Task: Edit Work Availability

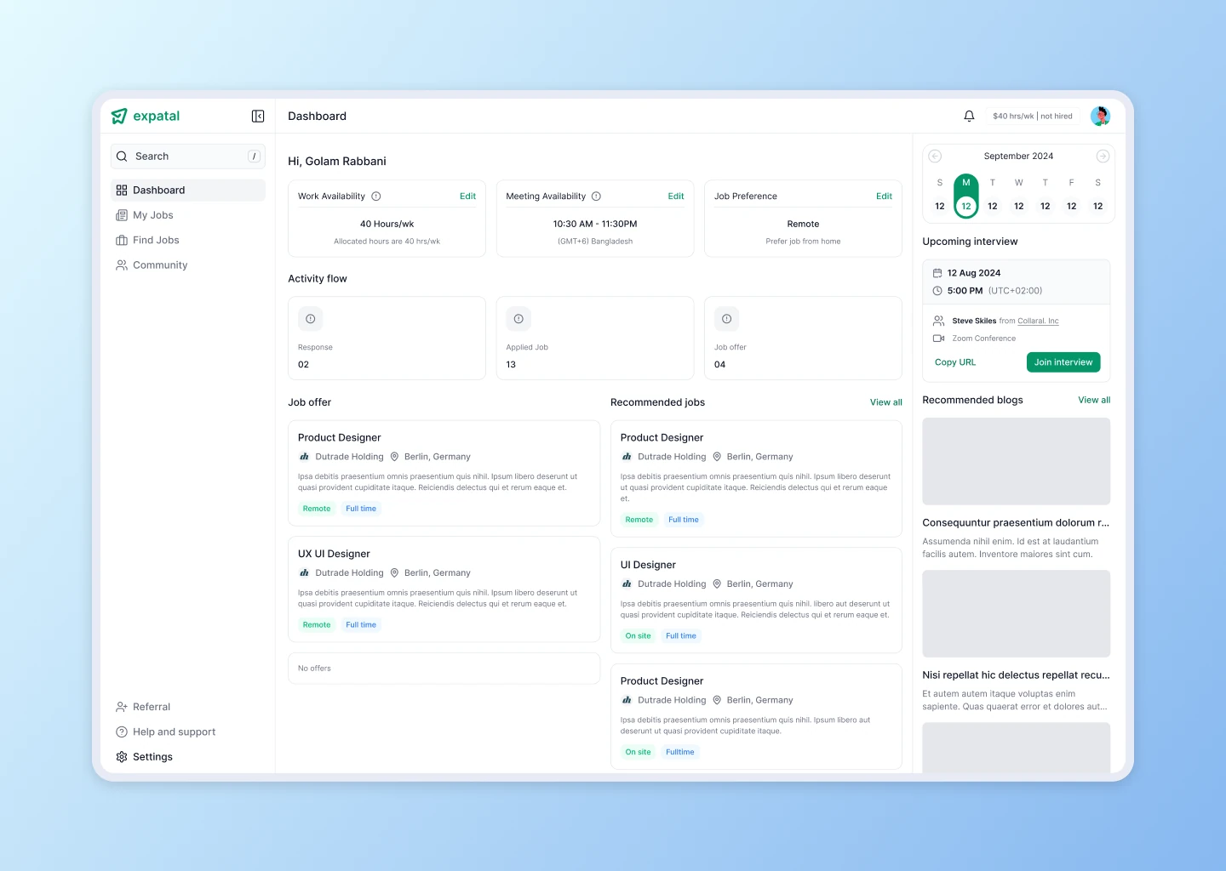Action: 467,196
